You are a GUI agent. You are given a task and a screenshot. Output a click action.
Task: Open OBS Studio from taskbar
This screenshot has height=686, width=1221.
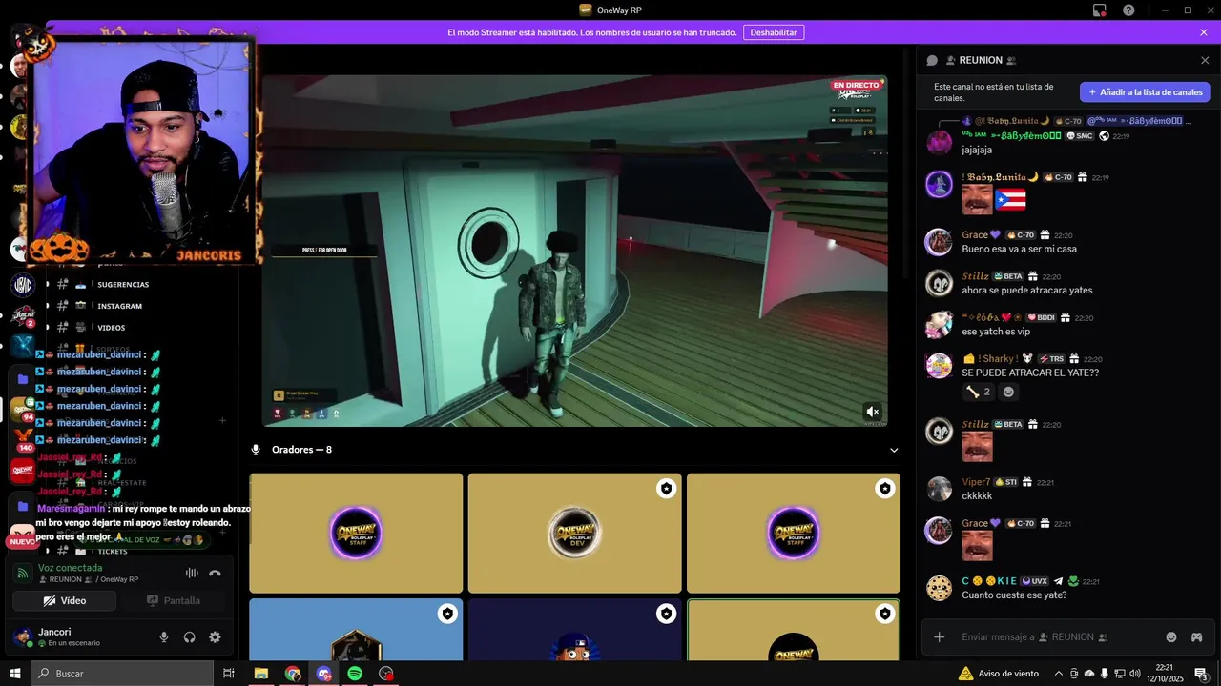point(386,674)
